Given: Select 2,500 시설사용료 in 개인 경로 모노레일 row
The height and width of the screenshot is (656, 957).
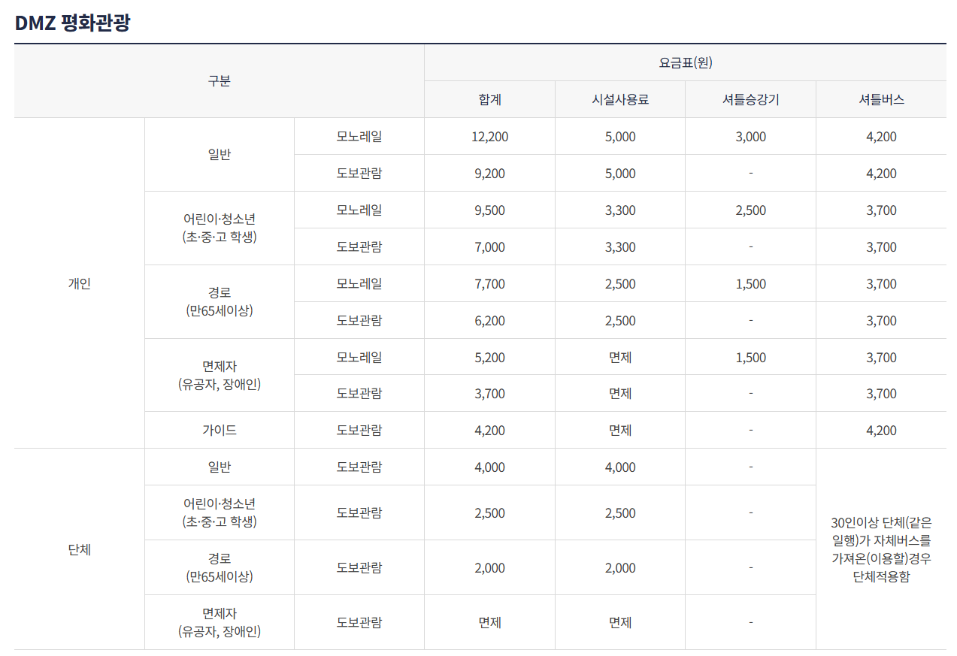Looking at the screenshot, I should (x=620, y=284).
